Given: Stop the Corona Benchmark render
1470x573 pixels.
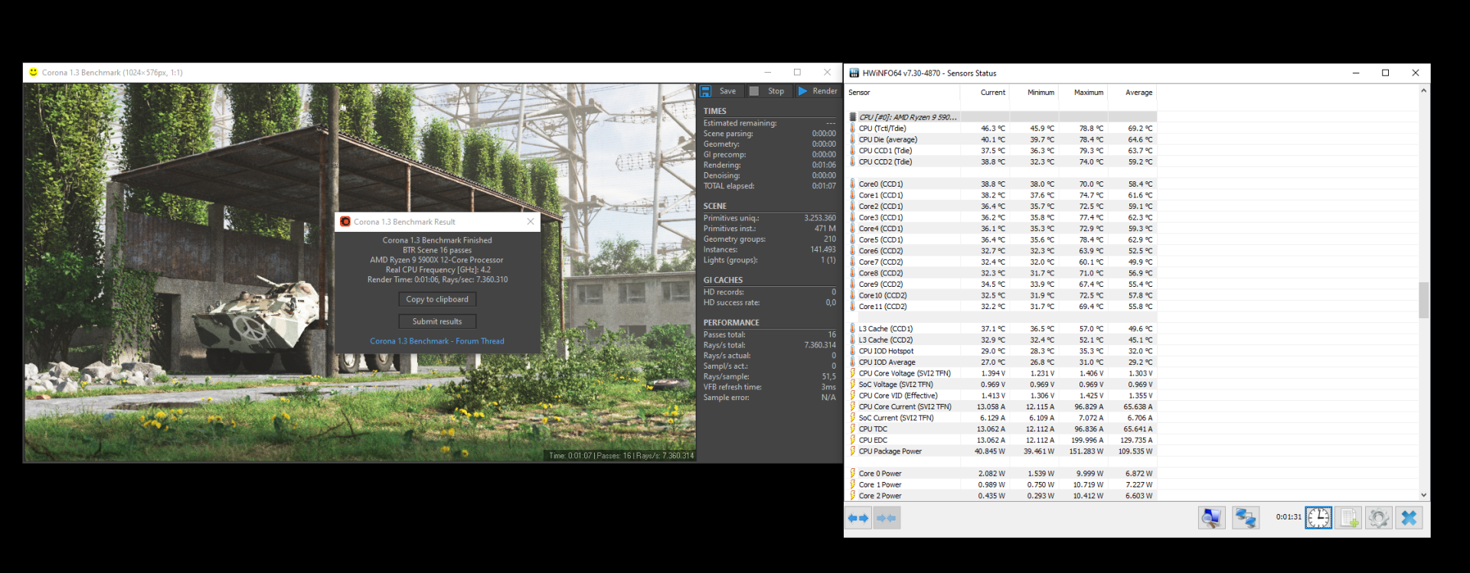Looking at the screenshot, I should pos(766,91).
